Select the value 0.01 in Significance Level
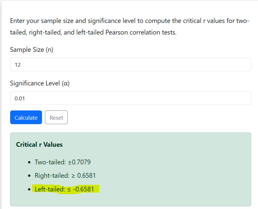Screen dimensions: 258x209 18,98
